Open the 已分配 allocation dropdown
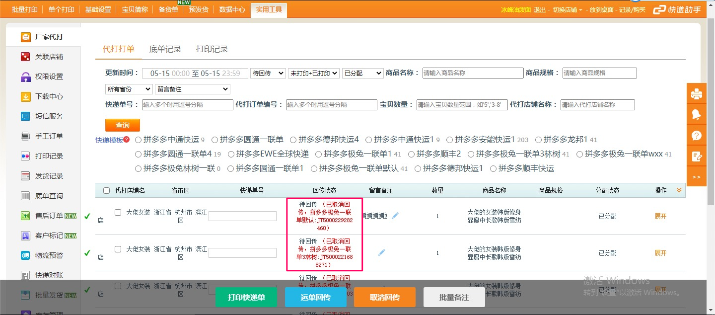 (362, 73)
